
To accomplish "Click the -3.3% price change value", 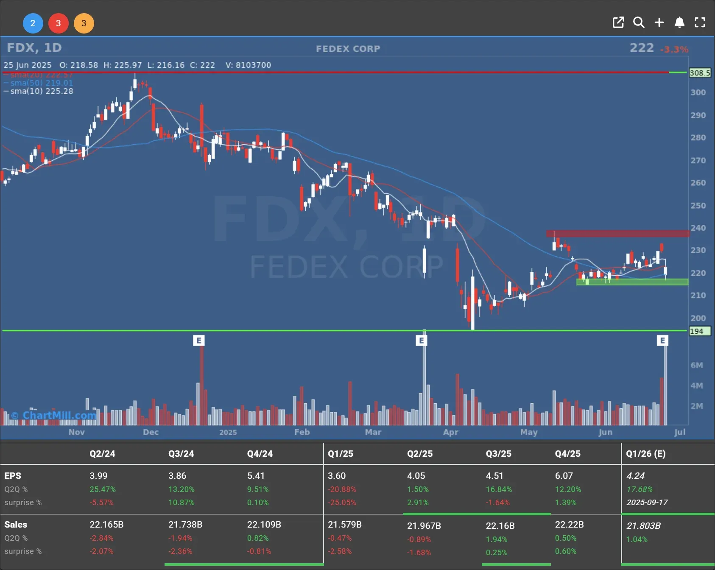I will click(674, 50).
